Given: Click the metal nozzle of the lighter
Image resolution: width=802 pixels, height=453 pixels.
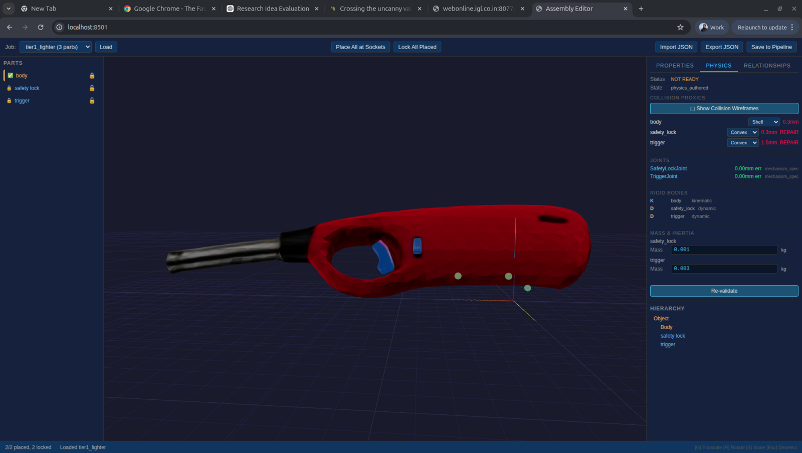Looking at the screenshot, I should click(x=223, y=254).
